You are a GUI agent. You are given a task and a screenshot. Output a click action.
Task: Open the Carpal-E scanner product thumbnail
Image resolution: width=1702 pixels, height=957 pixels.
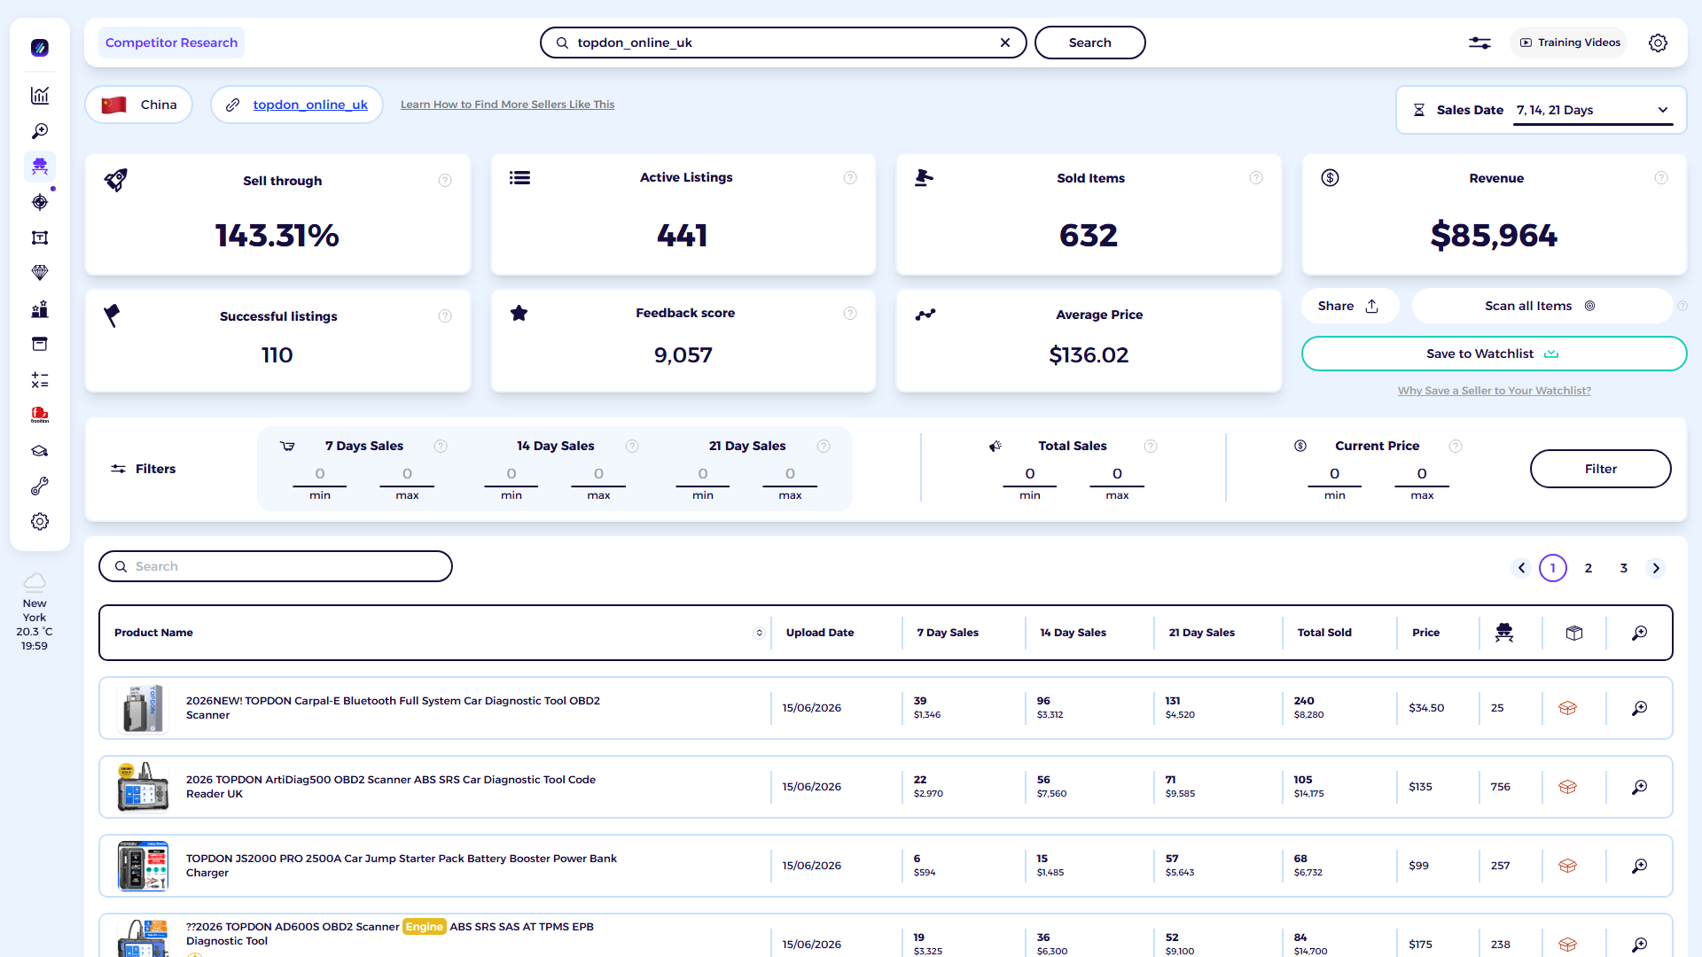coord(143,708)
